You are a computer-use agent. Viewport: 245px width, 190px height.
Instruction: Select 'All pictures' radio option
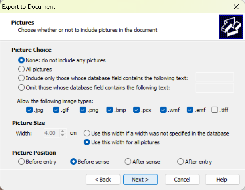tap(21, 69)
